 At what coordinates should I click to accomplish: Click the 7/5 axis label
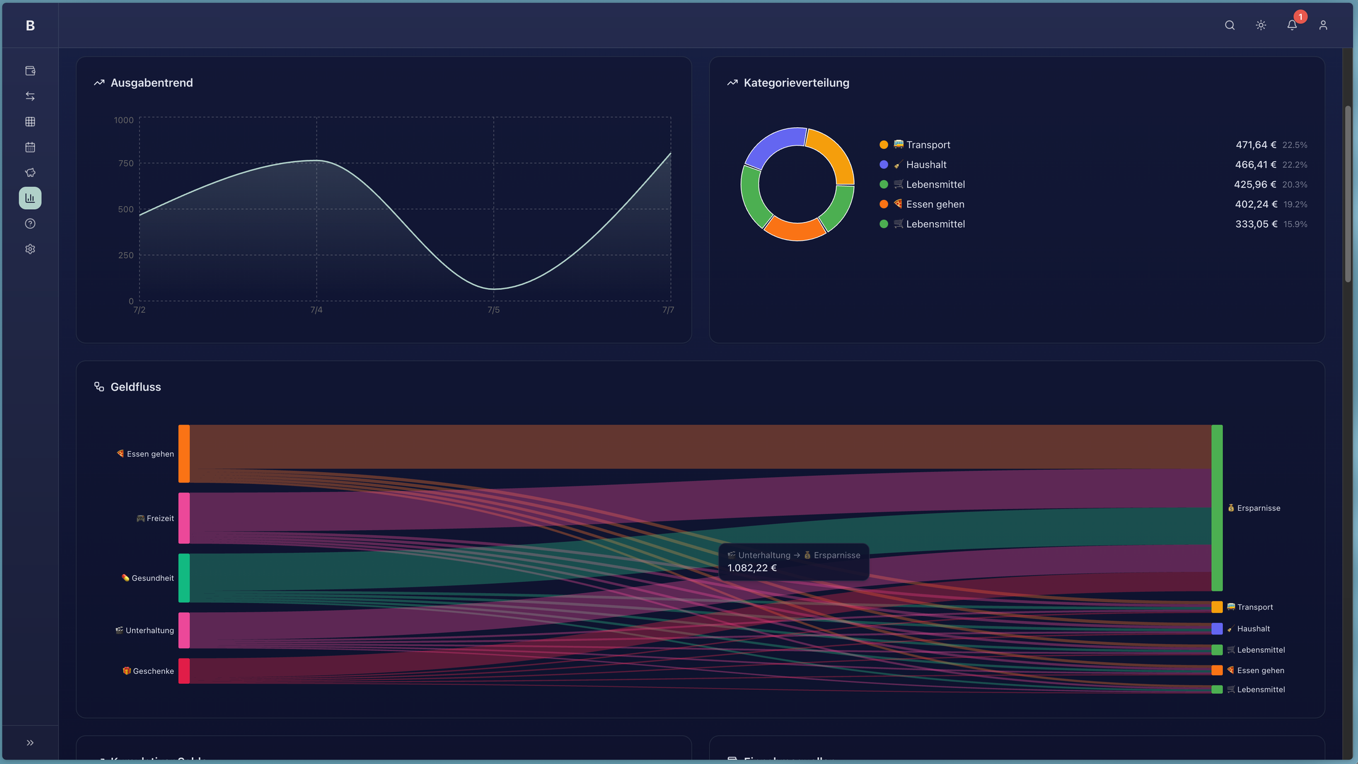tap(493, 310)
